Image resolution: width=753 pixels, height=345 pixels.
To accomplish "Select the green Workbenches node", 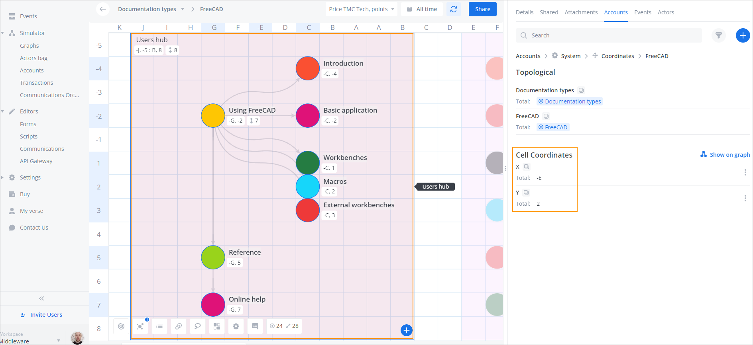I will tap(308, 163).
